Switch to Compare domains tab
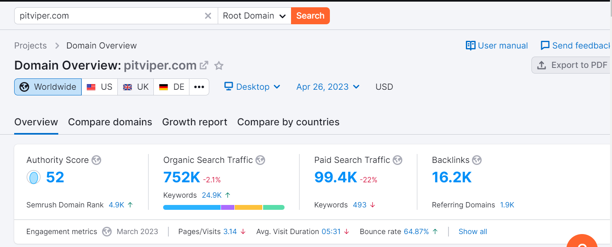612x247 pixels. (110, 122)
